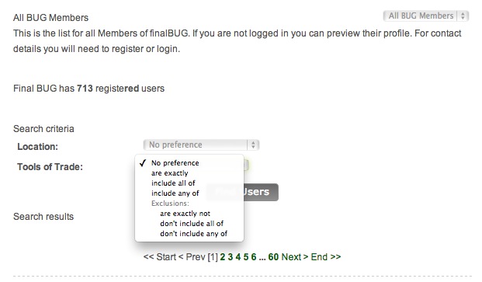
Task: Go to results page 5
Action: pyautogui.click(x=246, y=257)
